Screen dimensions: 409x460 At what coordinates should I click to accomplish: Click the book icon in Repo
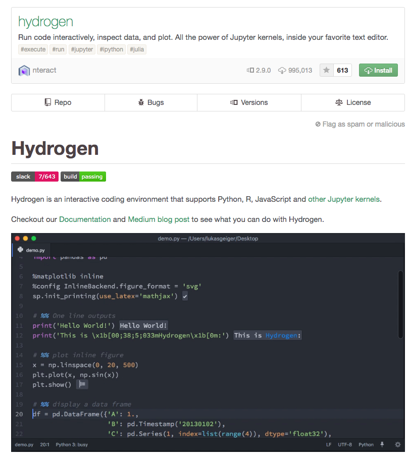point(47,102)
